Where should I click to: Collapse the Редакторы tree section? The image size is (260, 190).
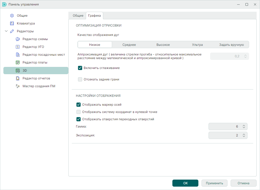pos(6,31)
